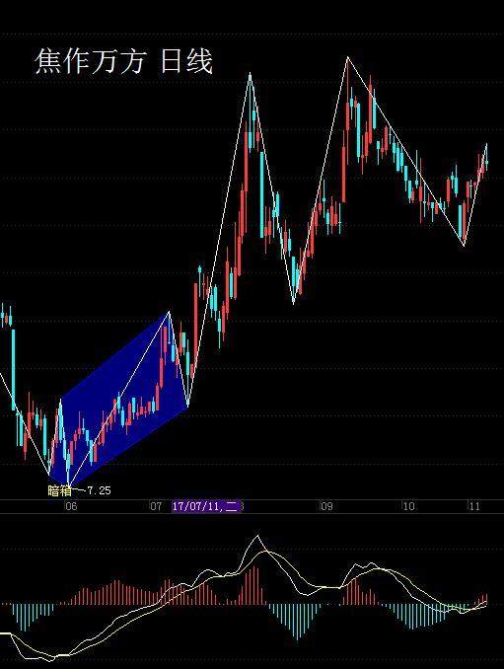The image size is (504, 669).
Task: Click the long cyan candlestick at the chart's left edge
Action: [x=13, y=369]
